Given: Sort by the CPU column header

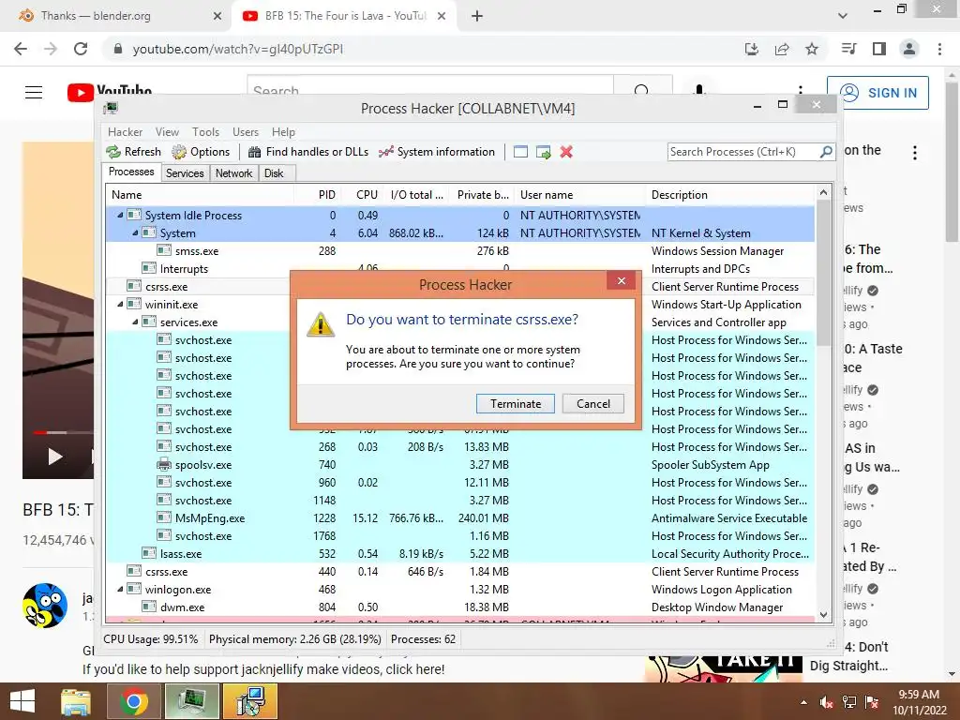Looking at the screenshot, I should (361, 195).
